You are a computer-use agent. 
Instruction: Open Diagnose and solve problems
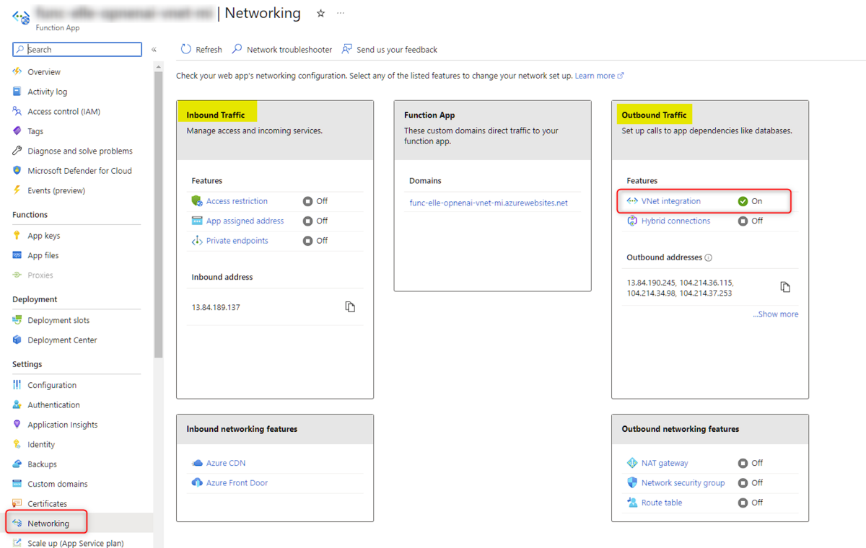[80, 151]
